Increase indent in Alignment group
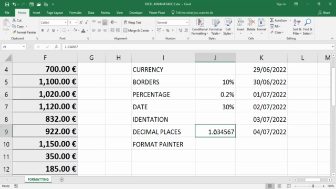The height and width of the screenshot is (189, 336). 118,30
